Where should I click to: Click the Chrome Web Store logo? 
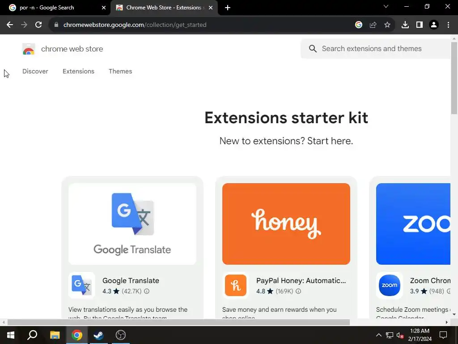29,49
